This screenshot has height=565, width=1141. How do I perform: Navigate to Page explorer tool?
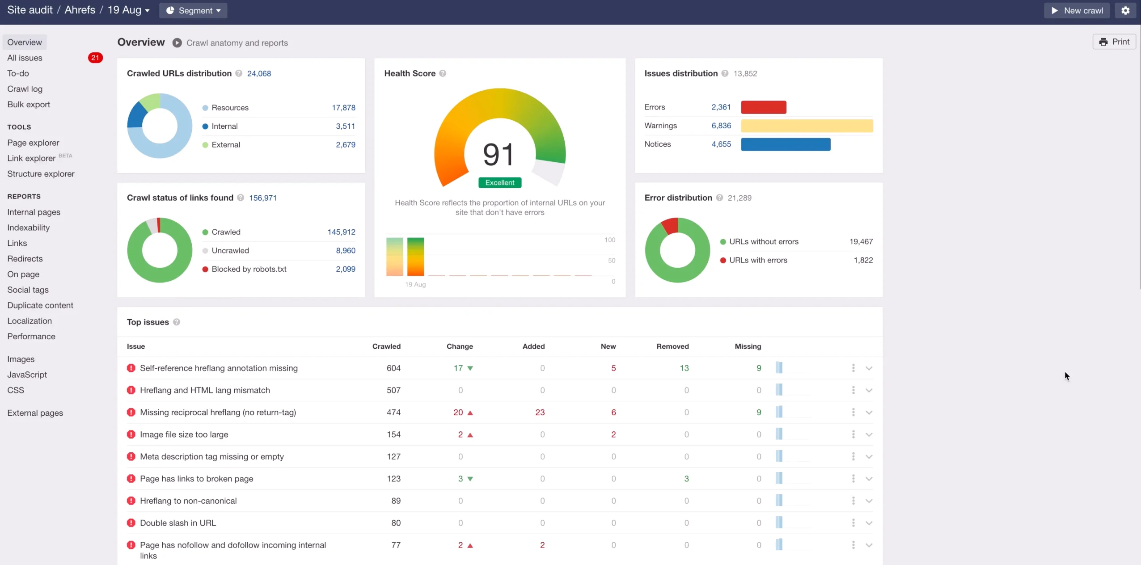pyautogui.click(x=34, y=143)
